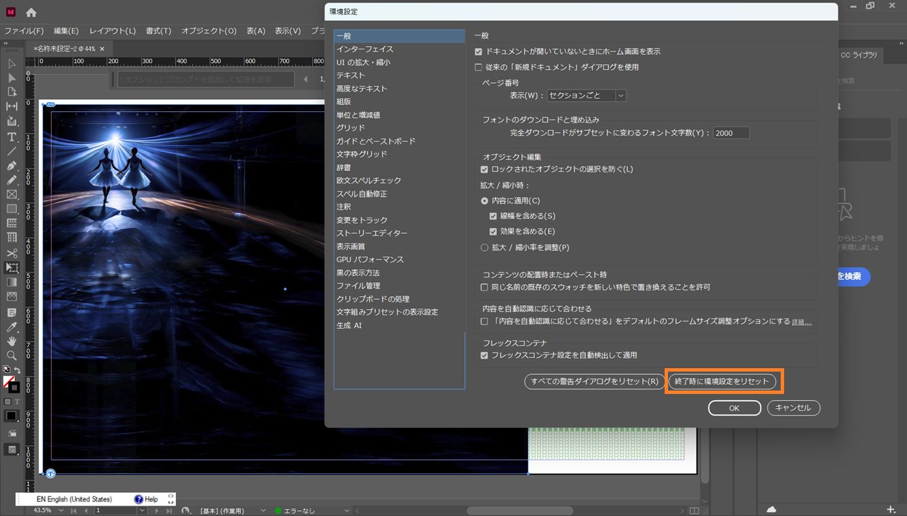This screenshot has width=907, height=516.
Task: Select the Type tool
Action: pos(12,136)
